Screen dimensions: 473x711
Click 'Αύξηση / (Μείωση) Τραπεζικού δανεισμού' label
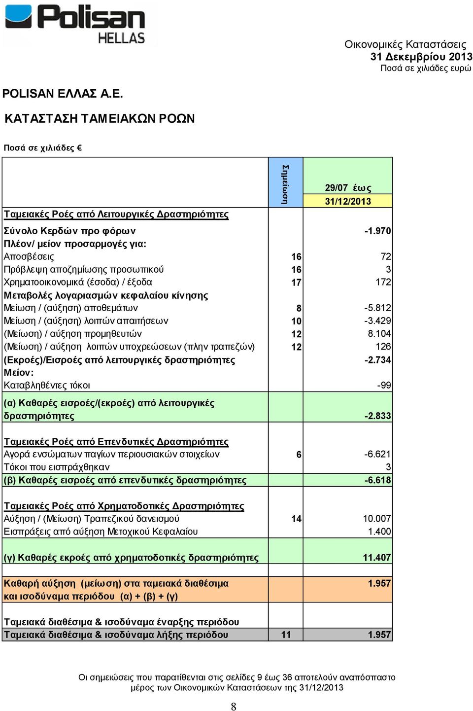point(92,518)
